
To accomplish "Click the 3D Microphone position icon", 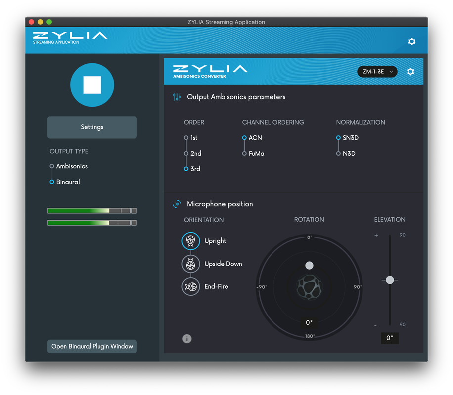I will tap(177, 204).
